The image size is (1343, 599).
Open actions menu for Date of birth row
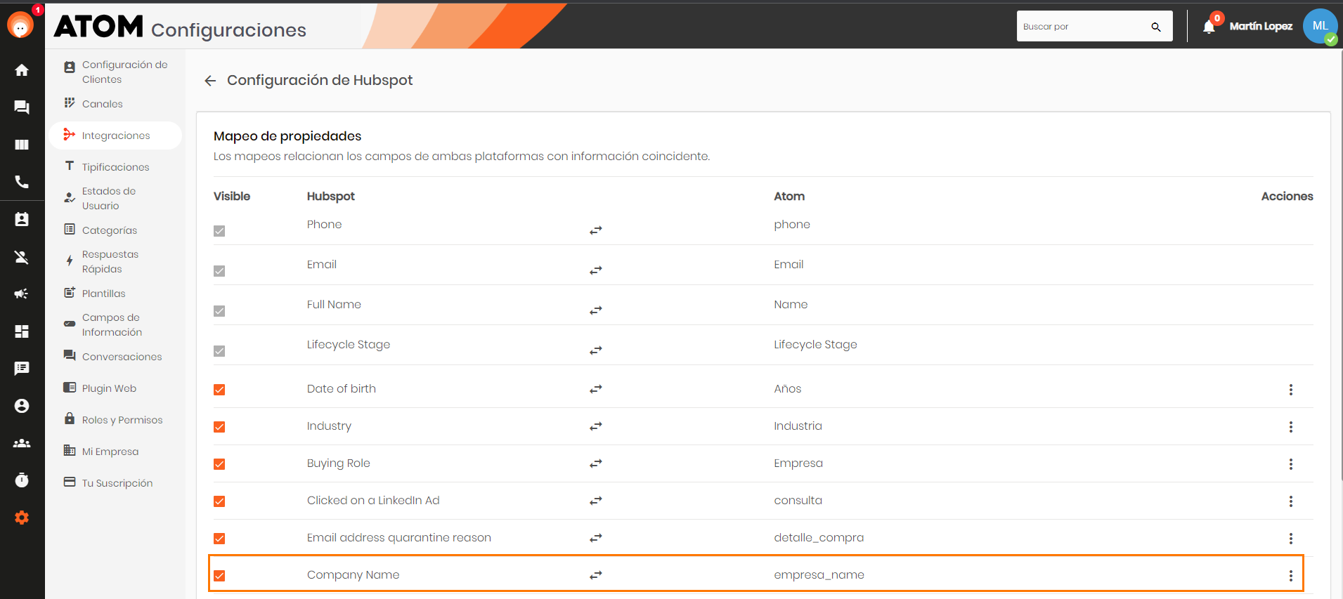point(1291,390)
